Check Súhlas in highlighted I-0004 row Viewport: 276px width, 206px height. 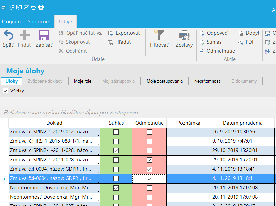pyautogui.click(x=116, y=179)
